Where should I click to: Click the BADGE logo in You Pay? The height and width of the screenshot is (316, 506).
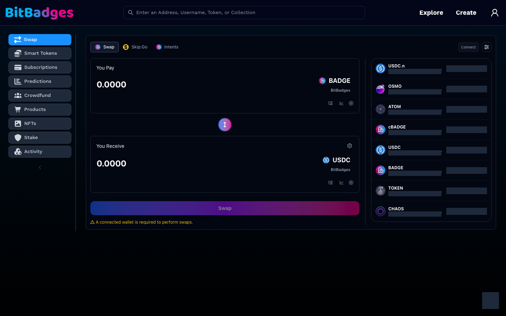322,81
